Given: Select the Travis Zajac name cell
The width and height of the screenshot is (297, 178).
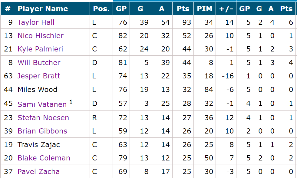Looking at the screenshot, I should coord(39,145).
